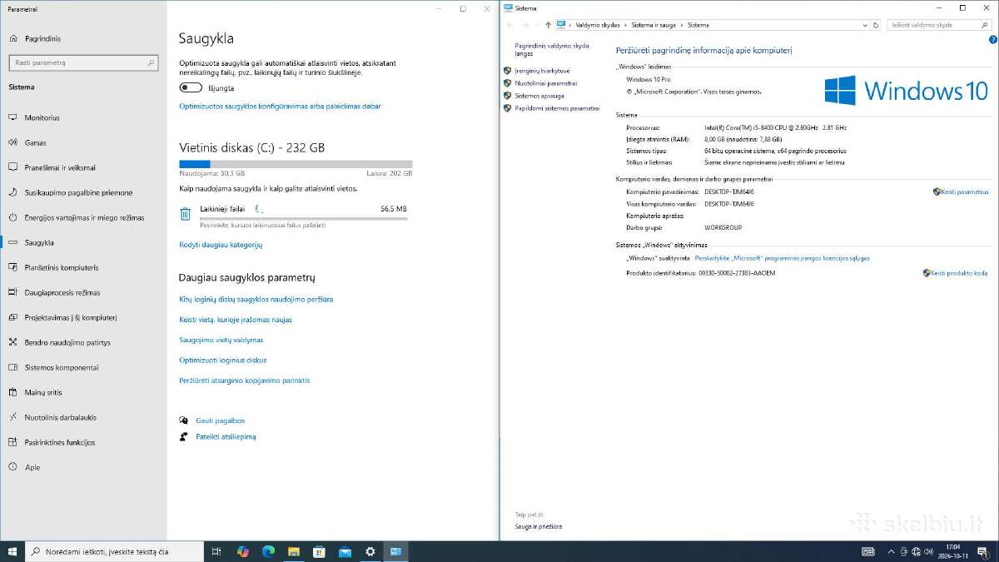Switch to Sistema control panel taskbar icon
Image resolution: width=999 pixels, height=562 pixels.
[395, 551]
